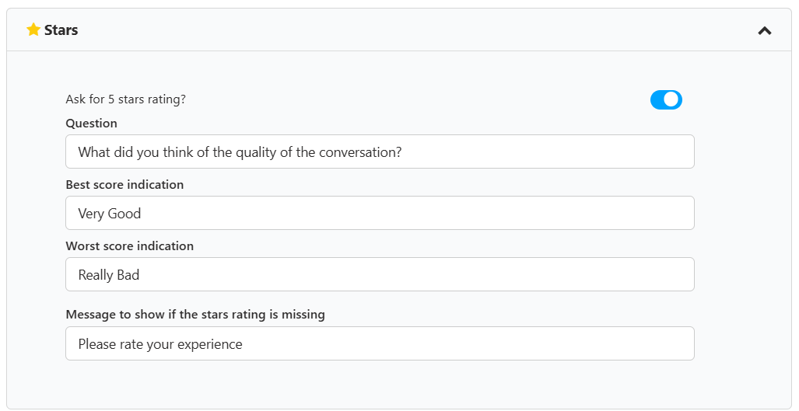Click the Stars panel title text

click(61, 30)
